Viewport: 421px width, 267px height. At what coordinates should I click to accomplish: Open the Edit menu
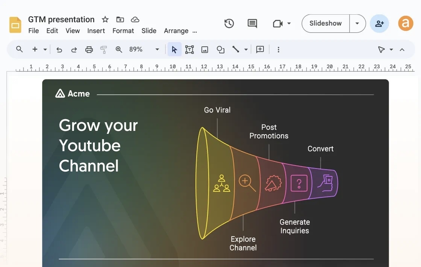pos(52,31)
